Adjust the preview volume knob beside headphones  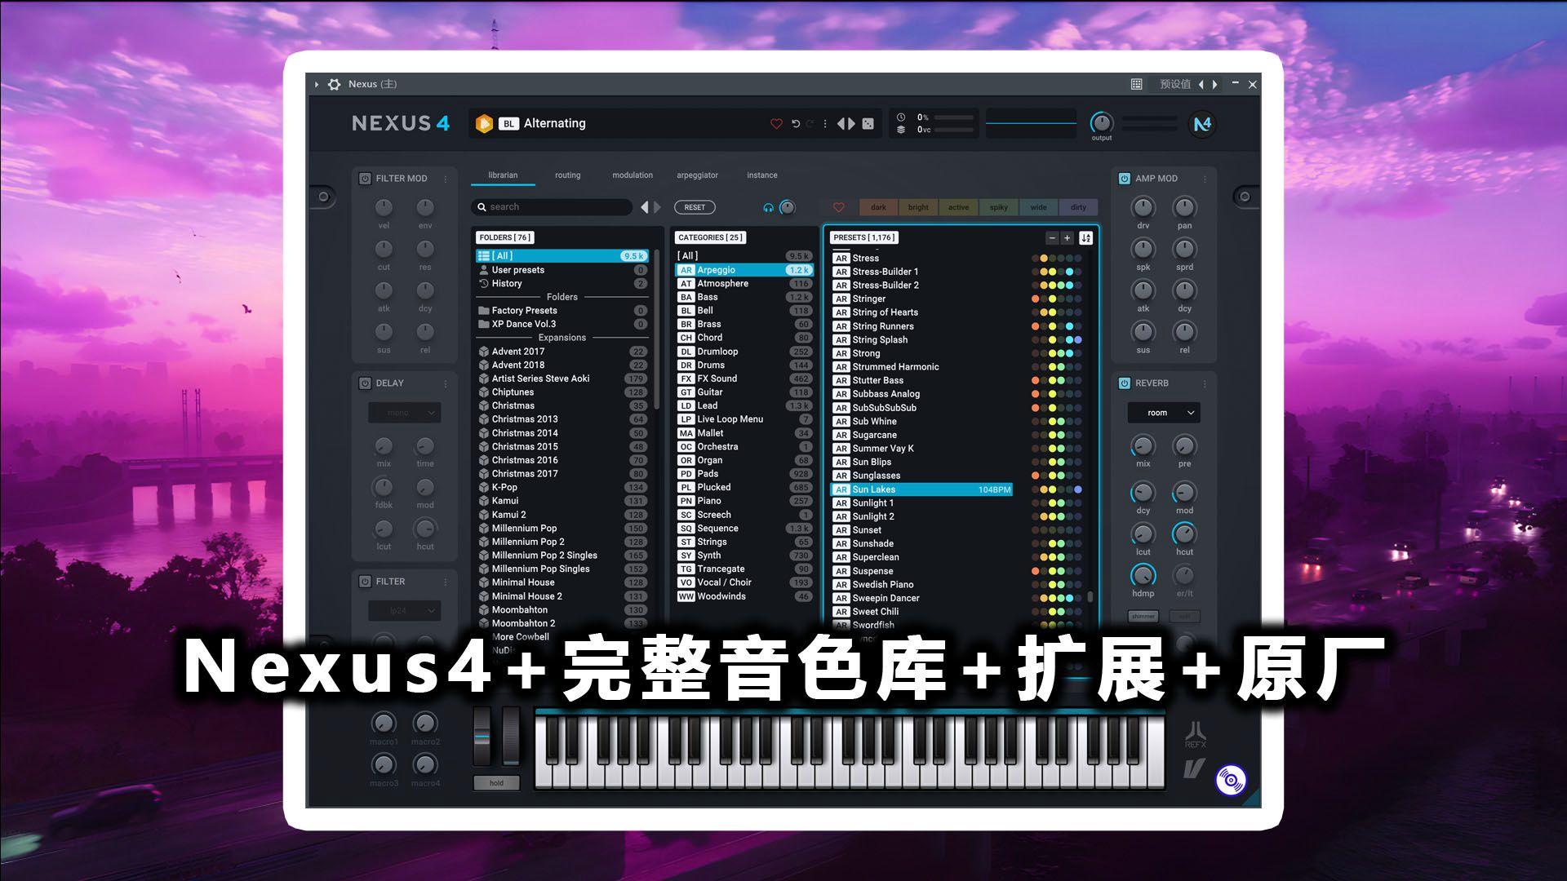click(x=788, y=207)
